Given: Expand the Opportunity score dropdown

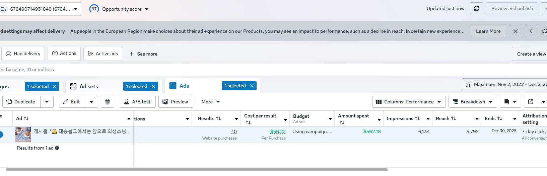Looking at the screenshot, I should pyautogui.click(x=147, y=9).
